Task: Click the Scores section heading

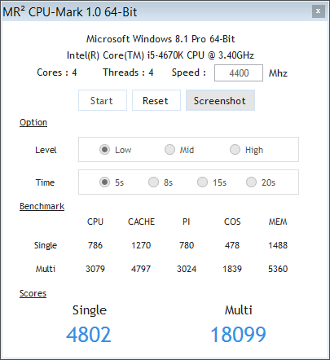Action: point(33,293)
